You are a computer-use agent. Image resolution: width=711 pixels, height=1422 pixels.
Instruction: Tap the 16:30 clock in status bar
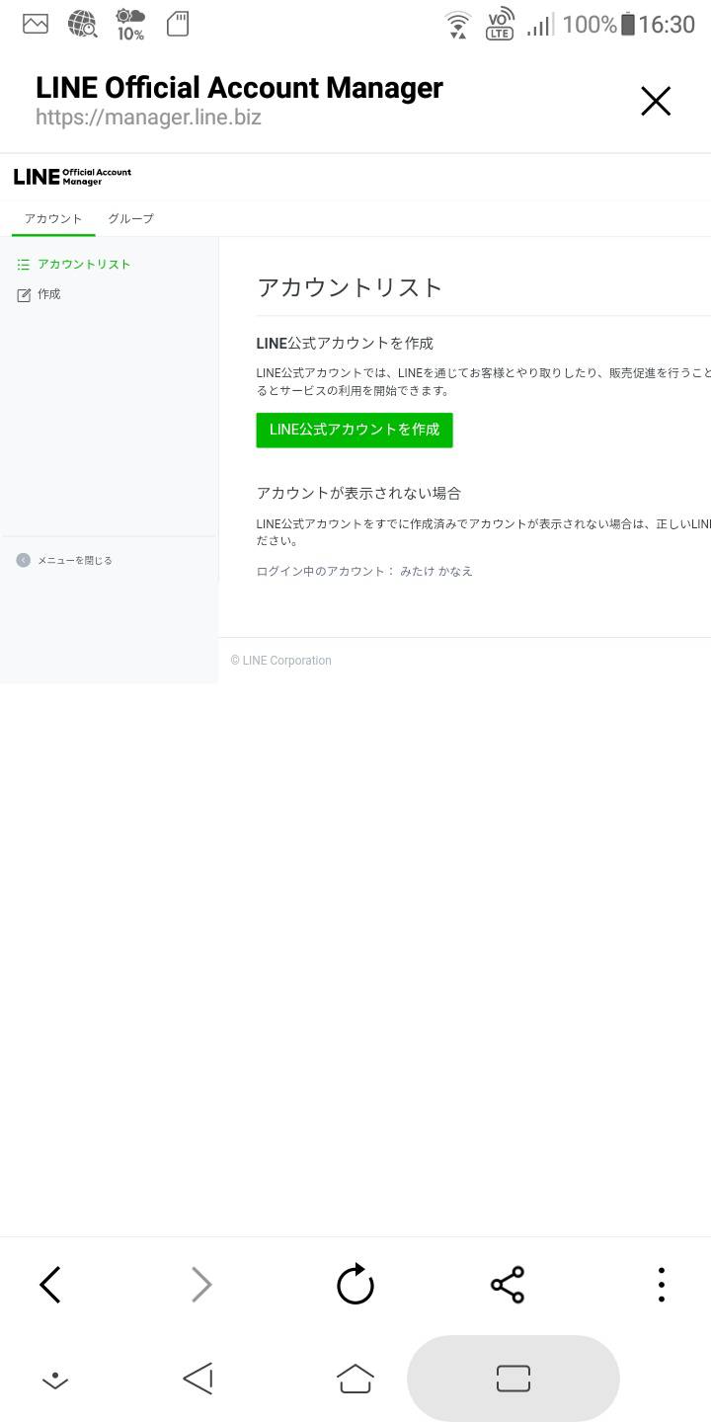(x=667, y=24)
